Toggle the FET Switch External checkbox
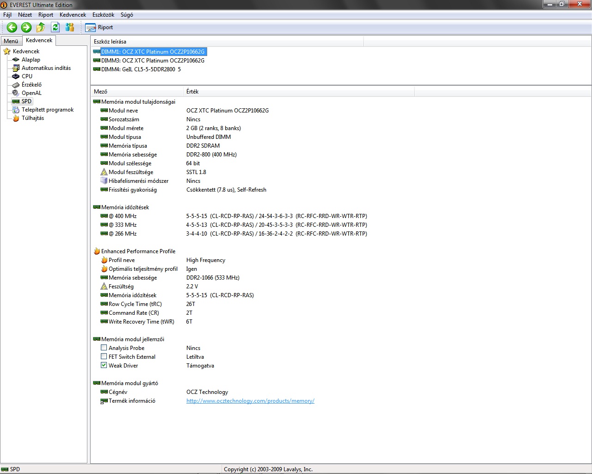 [x=104, y=356]
